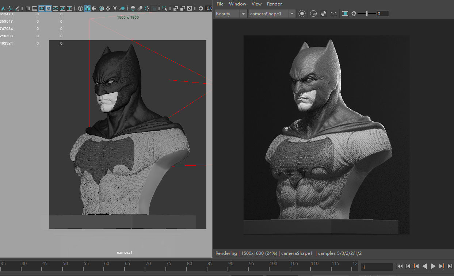Image resolution: width=454 pixels, height=276 pixels.
Task: Click the HUD value 612479
Action: click(6, 14)
